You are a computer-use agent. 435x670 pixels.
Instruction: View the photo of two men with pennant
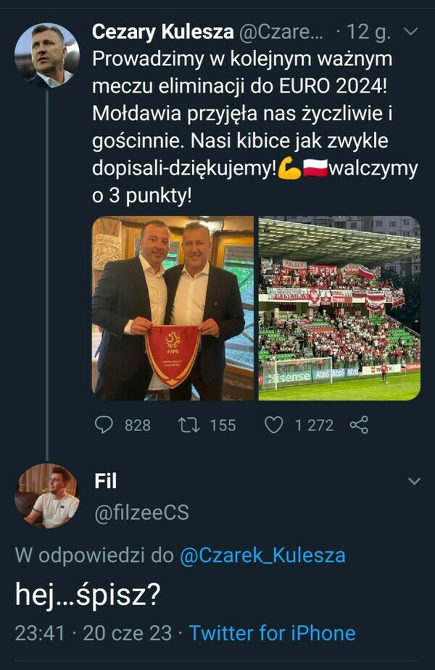[x=173, y=308]
